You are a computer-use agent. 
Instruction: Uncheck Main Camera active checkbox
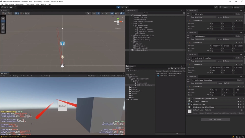(x=192, y=36)
